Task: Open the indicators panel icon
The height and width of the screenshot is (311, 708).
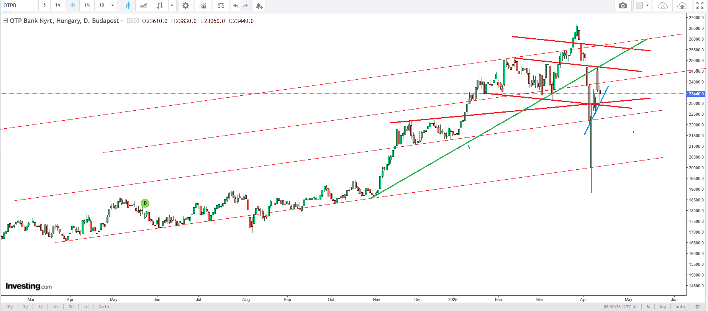Action: point(203,5)
